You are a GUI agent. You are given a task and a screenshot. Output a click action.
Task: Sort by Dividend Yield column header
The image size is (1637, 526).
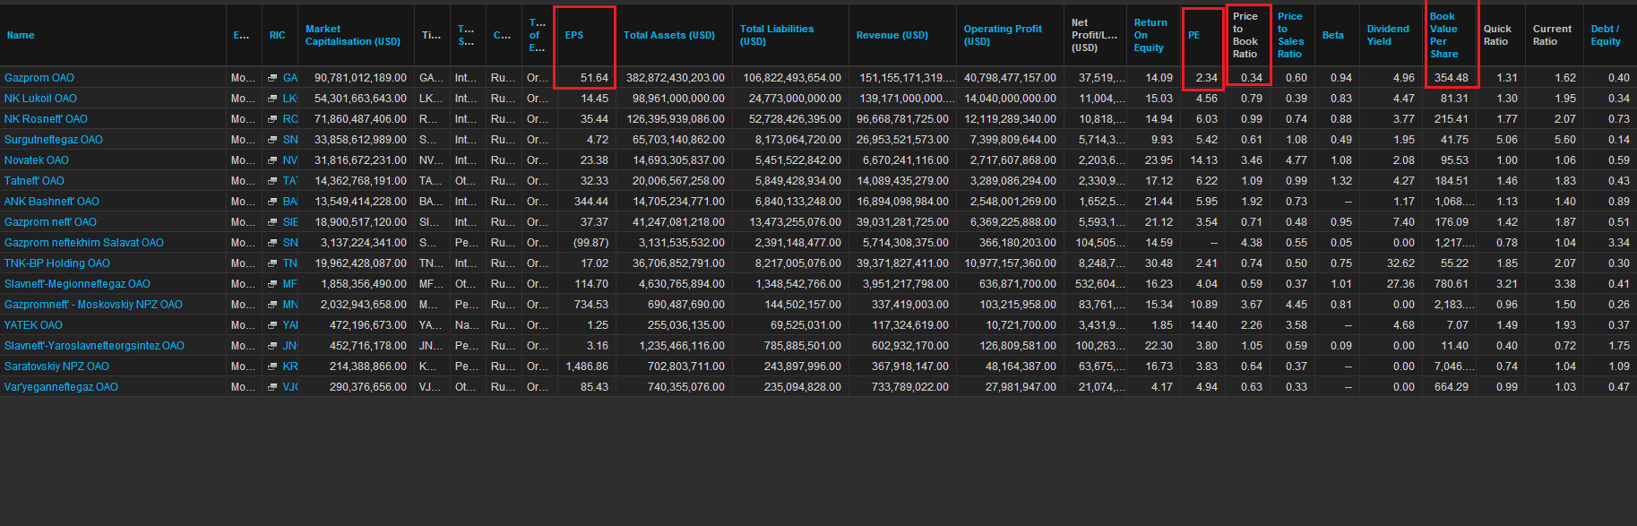coord(1388,36)
